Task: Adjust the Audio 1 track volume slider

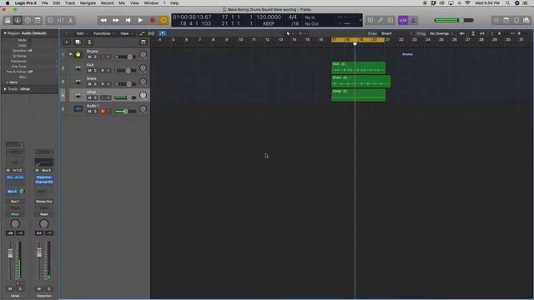Action: 125,111
